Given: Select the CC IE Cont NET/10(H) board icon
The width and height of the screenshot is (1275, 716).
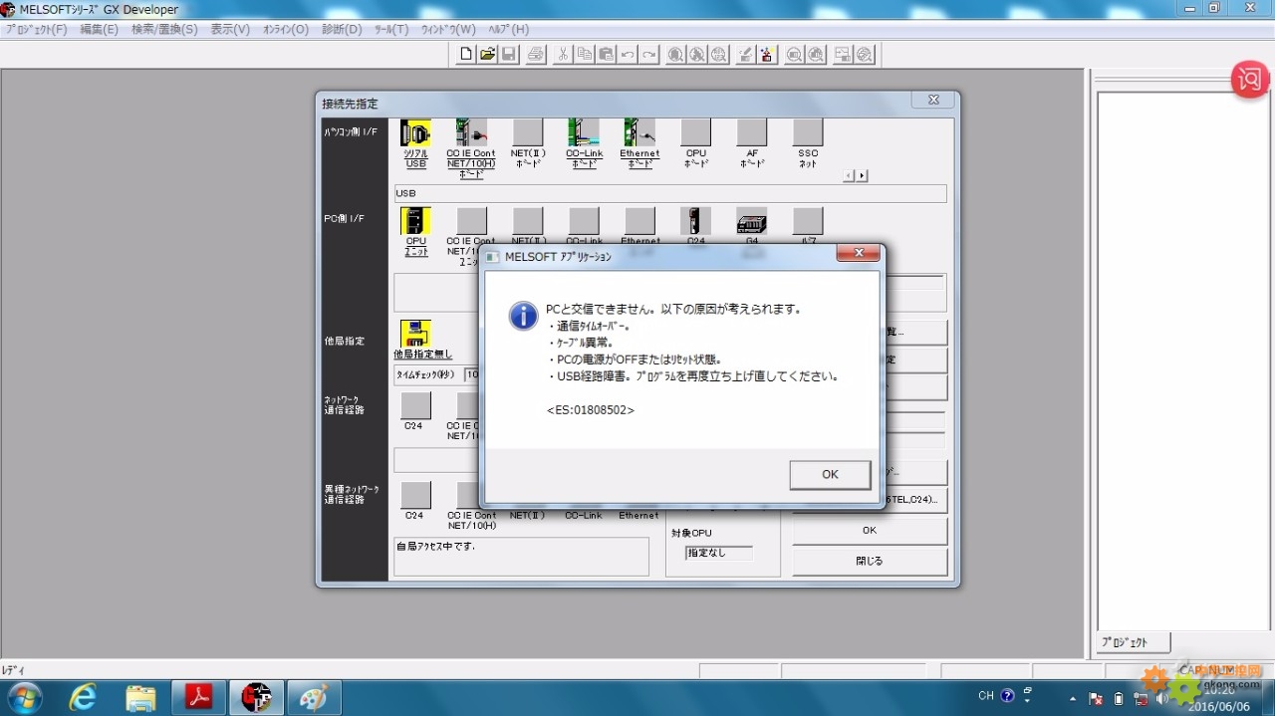Looking at the screenshot, I should coord(471,133).
